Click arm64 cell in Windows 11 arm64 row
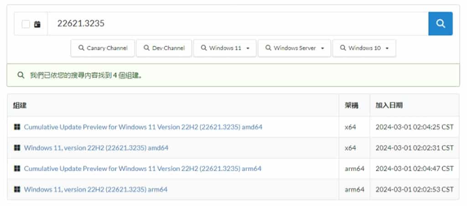Screen dimensions: 467x206 pyautogui.click(x=354, y=189)
